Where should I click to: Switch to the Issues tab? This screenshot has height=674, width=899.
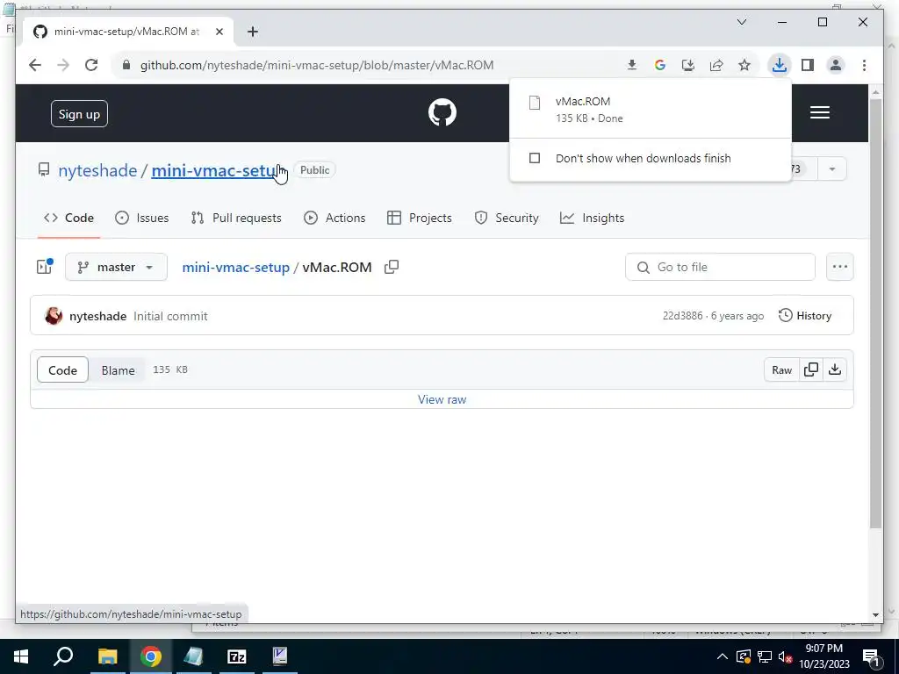pyautogui.click(x=141, y=218)
